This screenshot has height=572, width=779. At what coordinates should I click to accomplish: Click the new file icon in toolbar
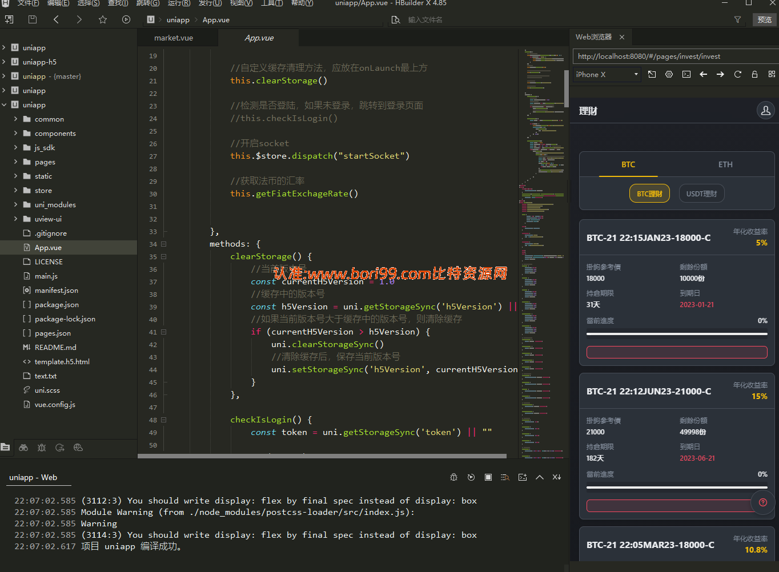click(9, 19)
